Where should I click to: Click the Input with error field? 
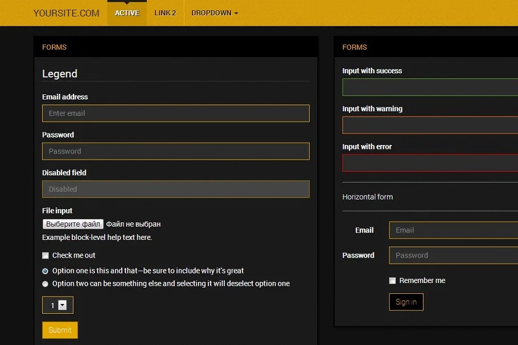click(430, 163)
